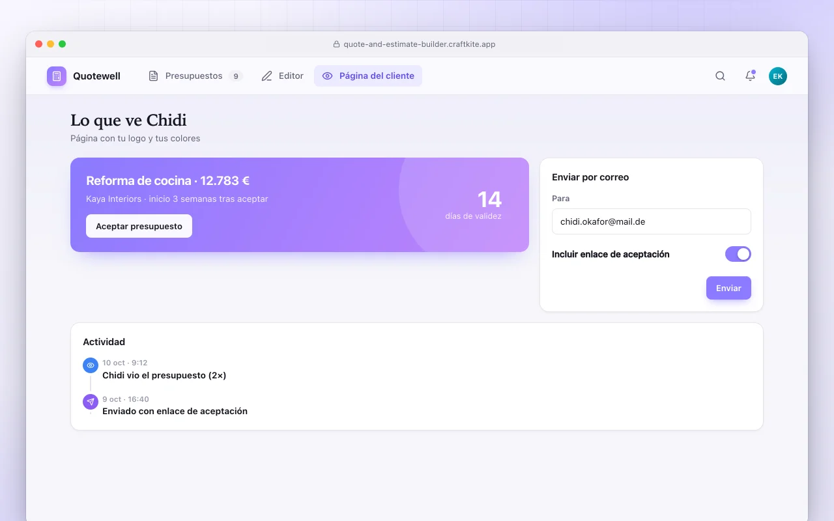Image resolution: width=834 pixels, height=521 pixels.
Task: Click the Quotewell logo icon
Action: [57, 76]
